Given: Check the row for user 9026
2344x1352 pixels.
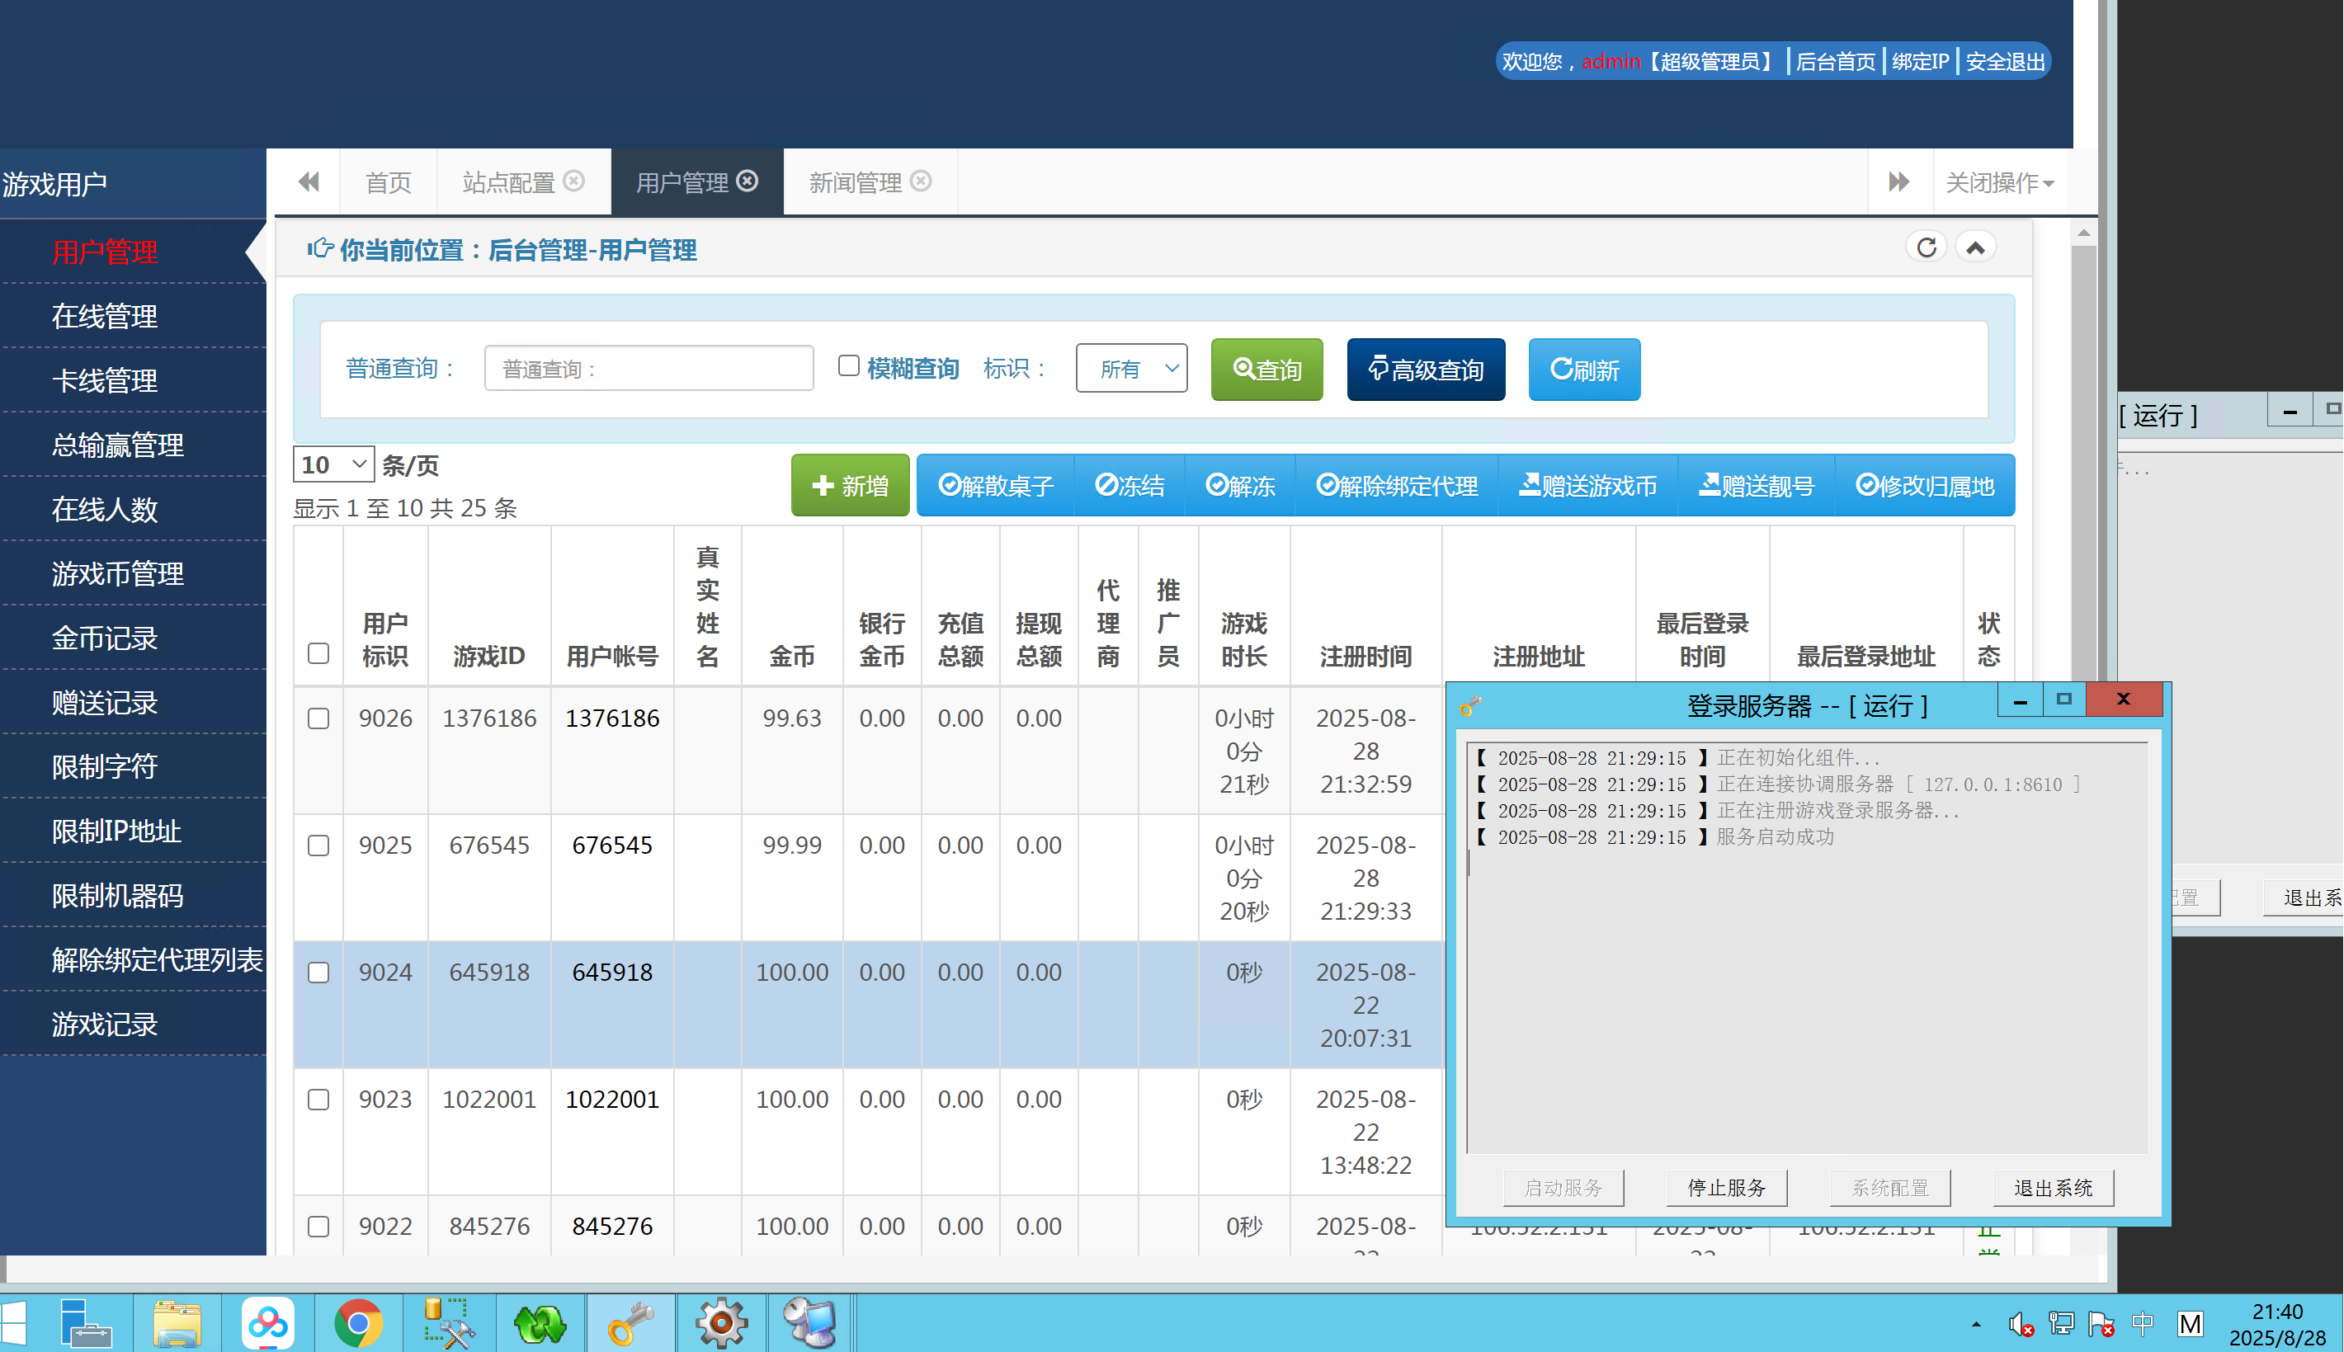Looking at the screenshot, I should pos(318,718).
